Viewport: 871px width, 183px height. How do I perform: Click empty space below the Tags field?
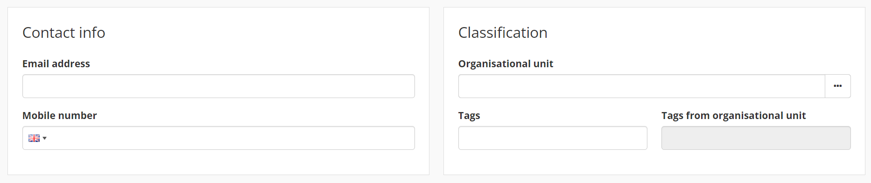pos(553,162)
